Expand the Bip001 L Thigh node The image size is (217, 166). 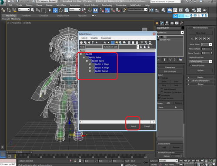coord(90,64)
